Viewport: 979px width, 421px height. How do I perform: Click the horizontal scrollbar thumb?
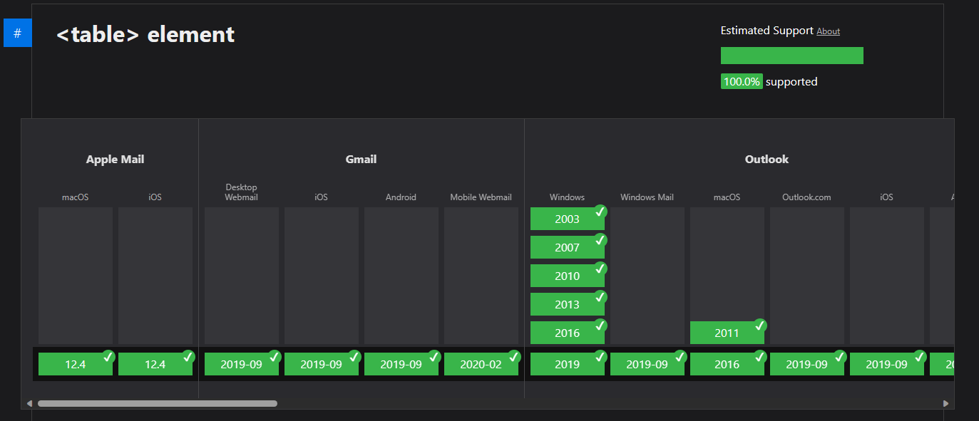pos(157,404)
